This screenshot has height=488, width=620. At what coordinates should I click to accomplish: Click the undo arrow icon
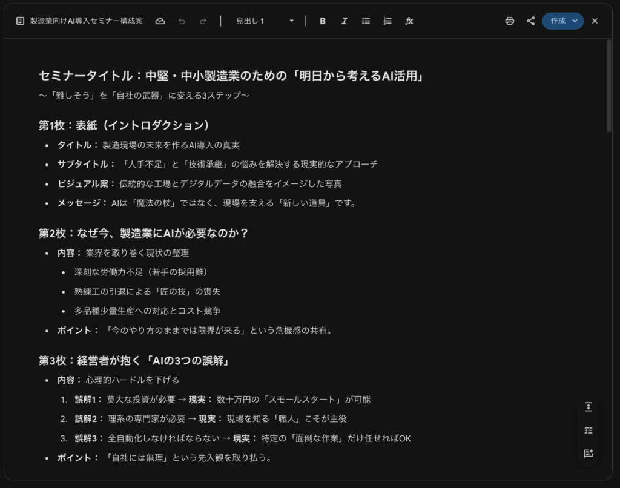tap(182, 21)
